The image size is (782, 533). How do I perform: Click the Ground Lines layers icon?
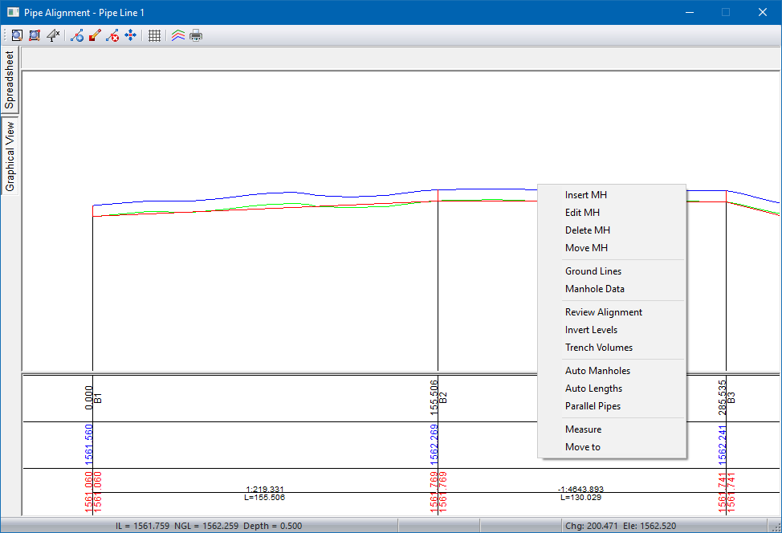(x=178, y=35)
